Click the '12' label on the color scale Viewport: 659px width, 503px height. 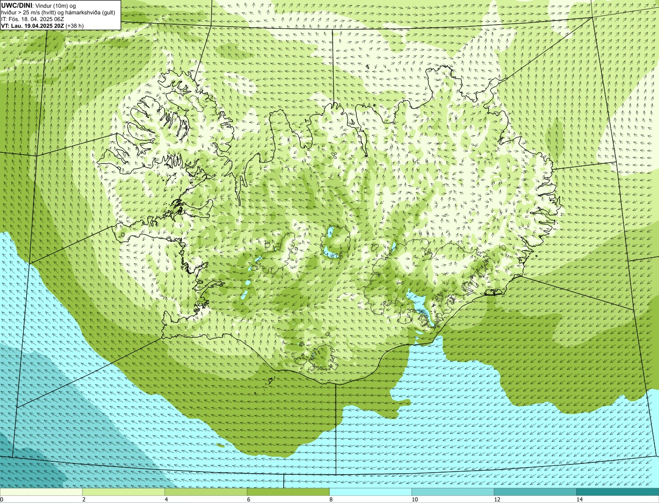coord(497,499)
